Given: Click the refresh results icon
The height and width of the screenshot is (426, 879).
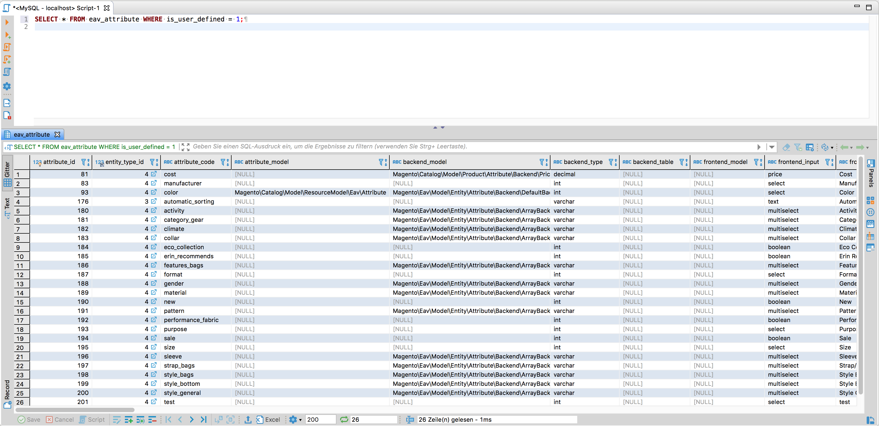Looking at the screenshot, I should 344,420.
